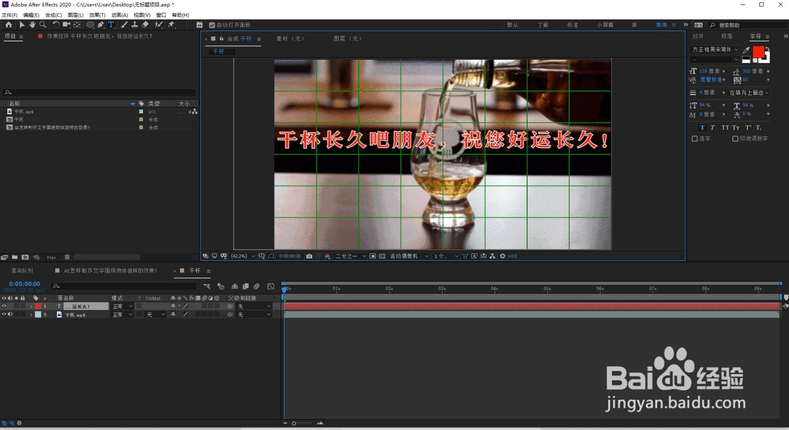Click the snapshot camera icon in viewer

pyautogui.click(x=309, y=256)
